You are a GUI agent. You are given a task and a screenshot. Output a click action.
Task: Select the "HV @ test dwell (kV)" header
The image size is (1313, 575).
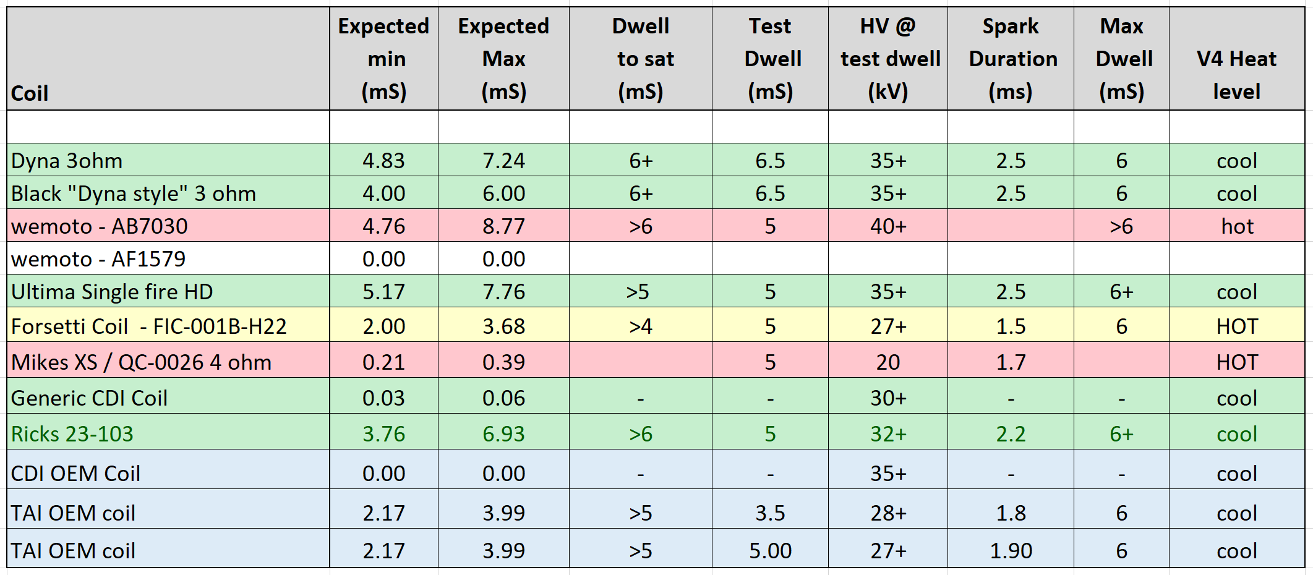[x=887, y=59]
